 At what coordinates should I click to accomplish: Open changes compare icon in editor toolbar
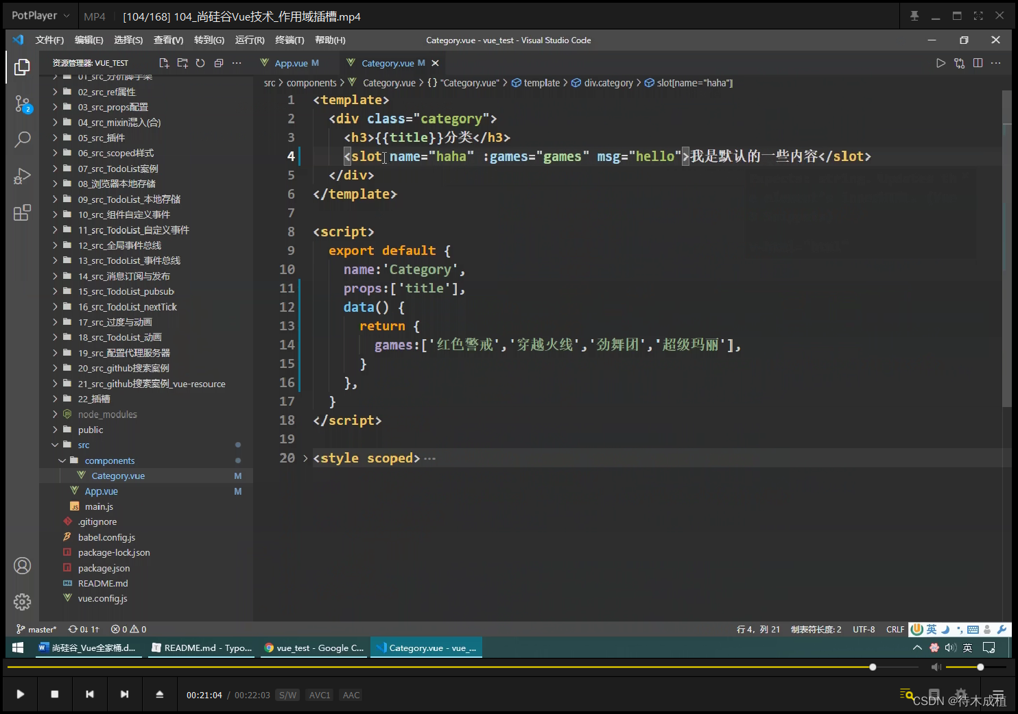coord(959,63)
